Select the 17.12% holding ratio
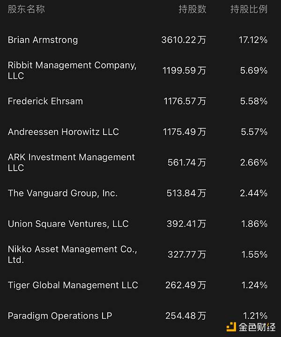This screenshot has height=337, width=281. (x=253, y=40)
